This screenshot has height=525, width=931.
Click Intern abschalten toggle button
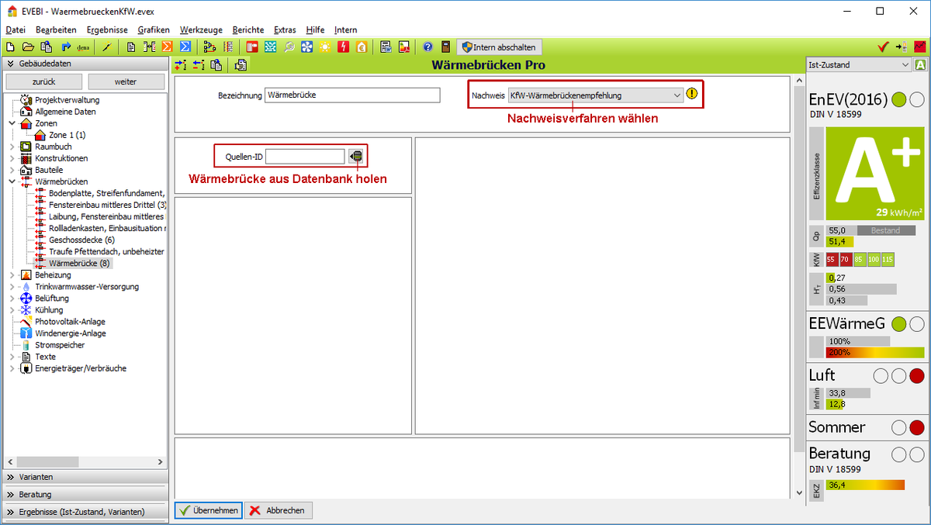coord(498,47)
